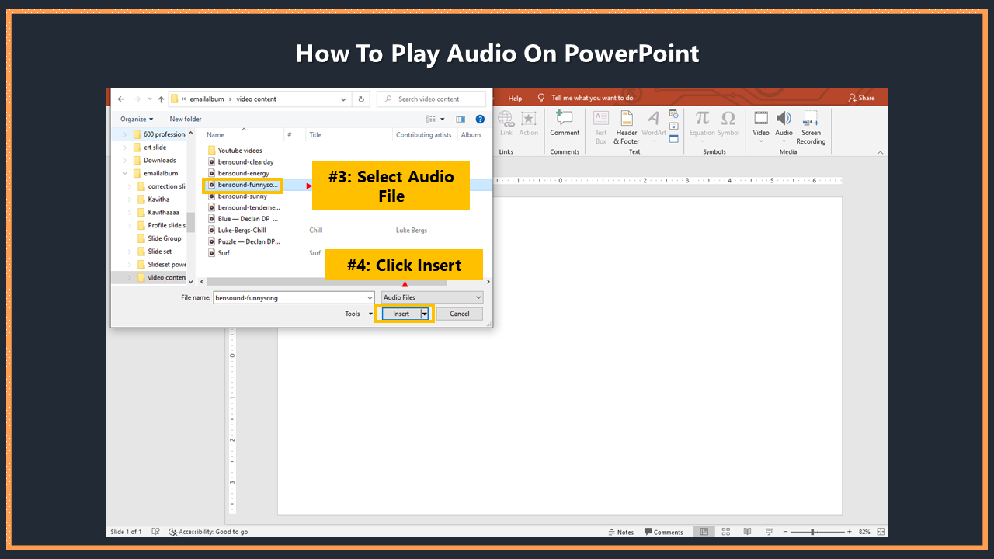Insert a Symbol
The image size is (994, 559).
pos(728,123)
